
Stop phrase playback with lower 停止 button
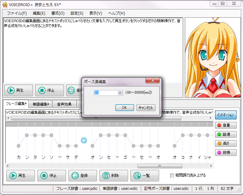pos(52,176)
